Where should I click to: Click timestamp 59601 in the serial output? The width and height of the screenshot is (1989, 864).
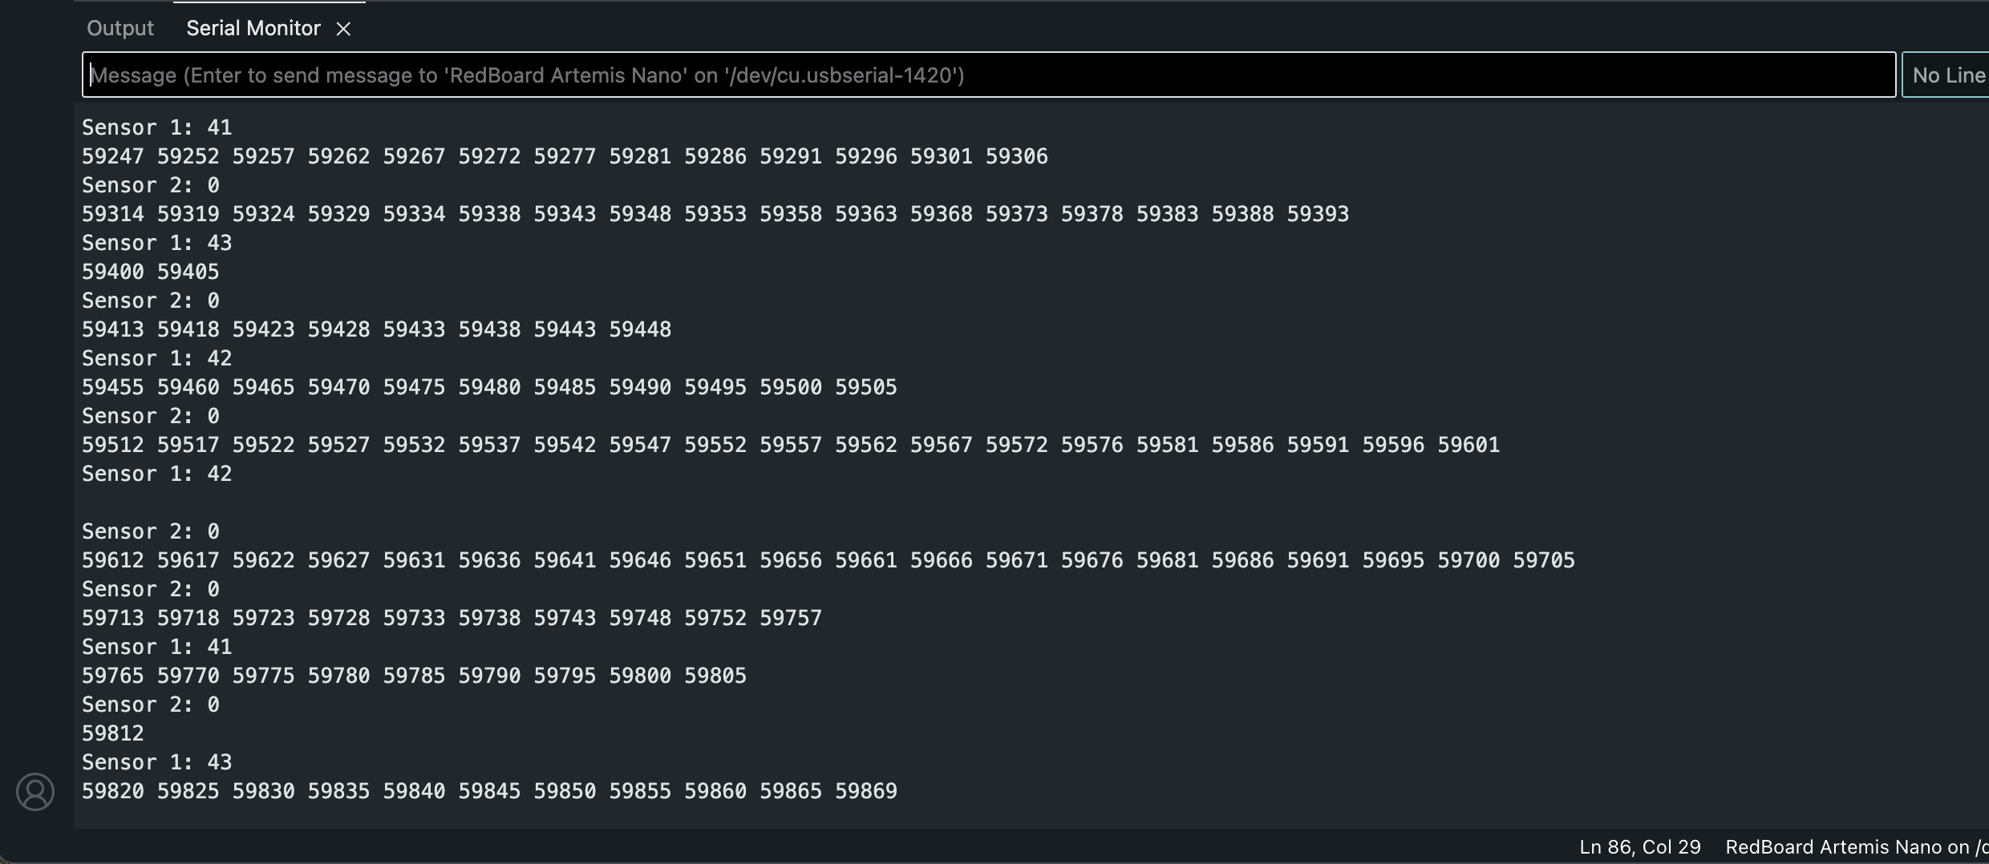[1468, 445]
